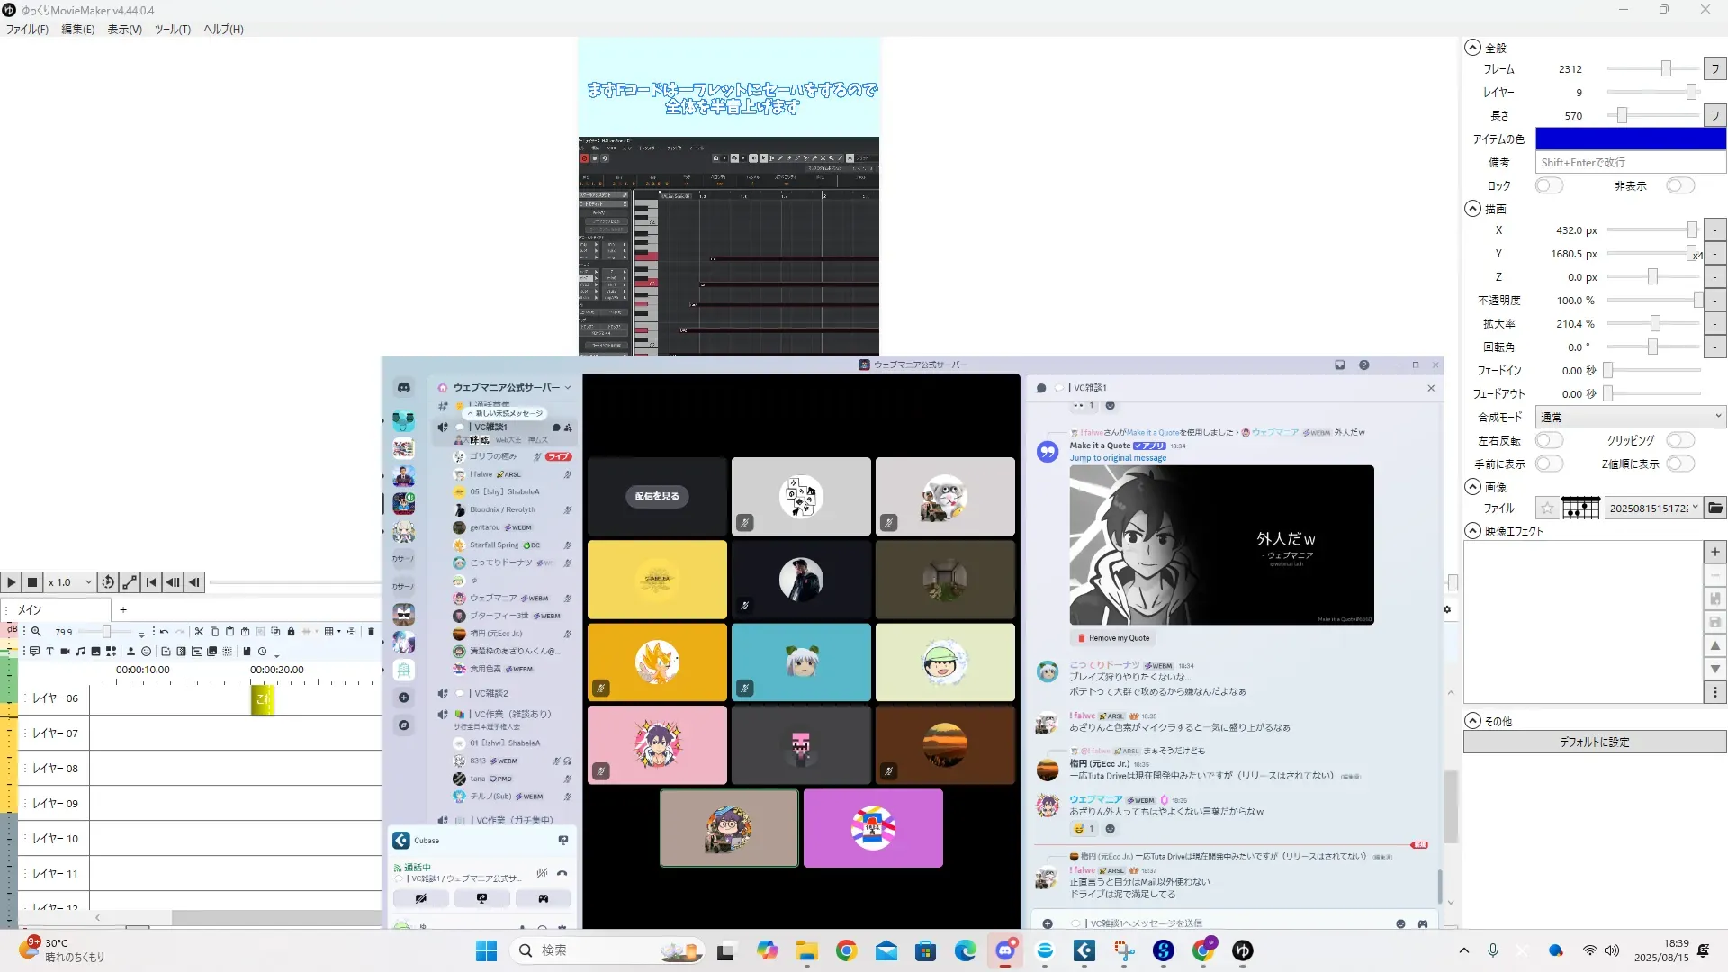The height and width of the screenshot is (972, 1728).
Task: Open the 合成モード blend mode dropdown
Action: point(1630,417)
